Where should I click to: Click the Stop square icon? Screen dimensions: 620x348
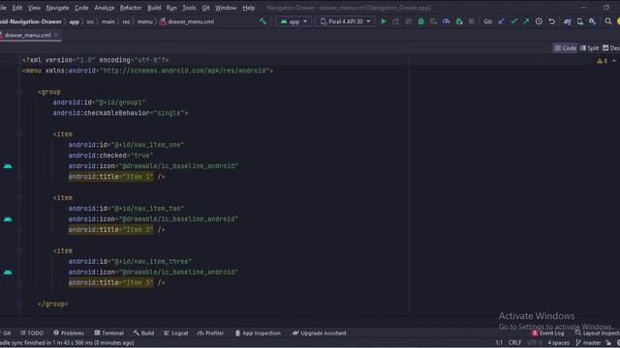(472, 21)
